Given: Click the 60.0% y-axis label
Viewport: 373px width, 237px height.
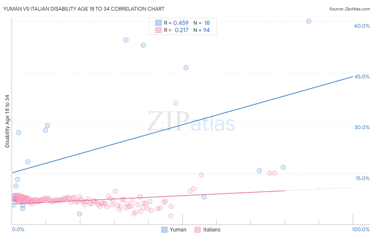Looking at the screenshot, I should pyautogui.click(x=362, y=26).
